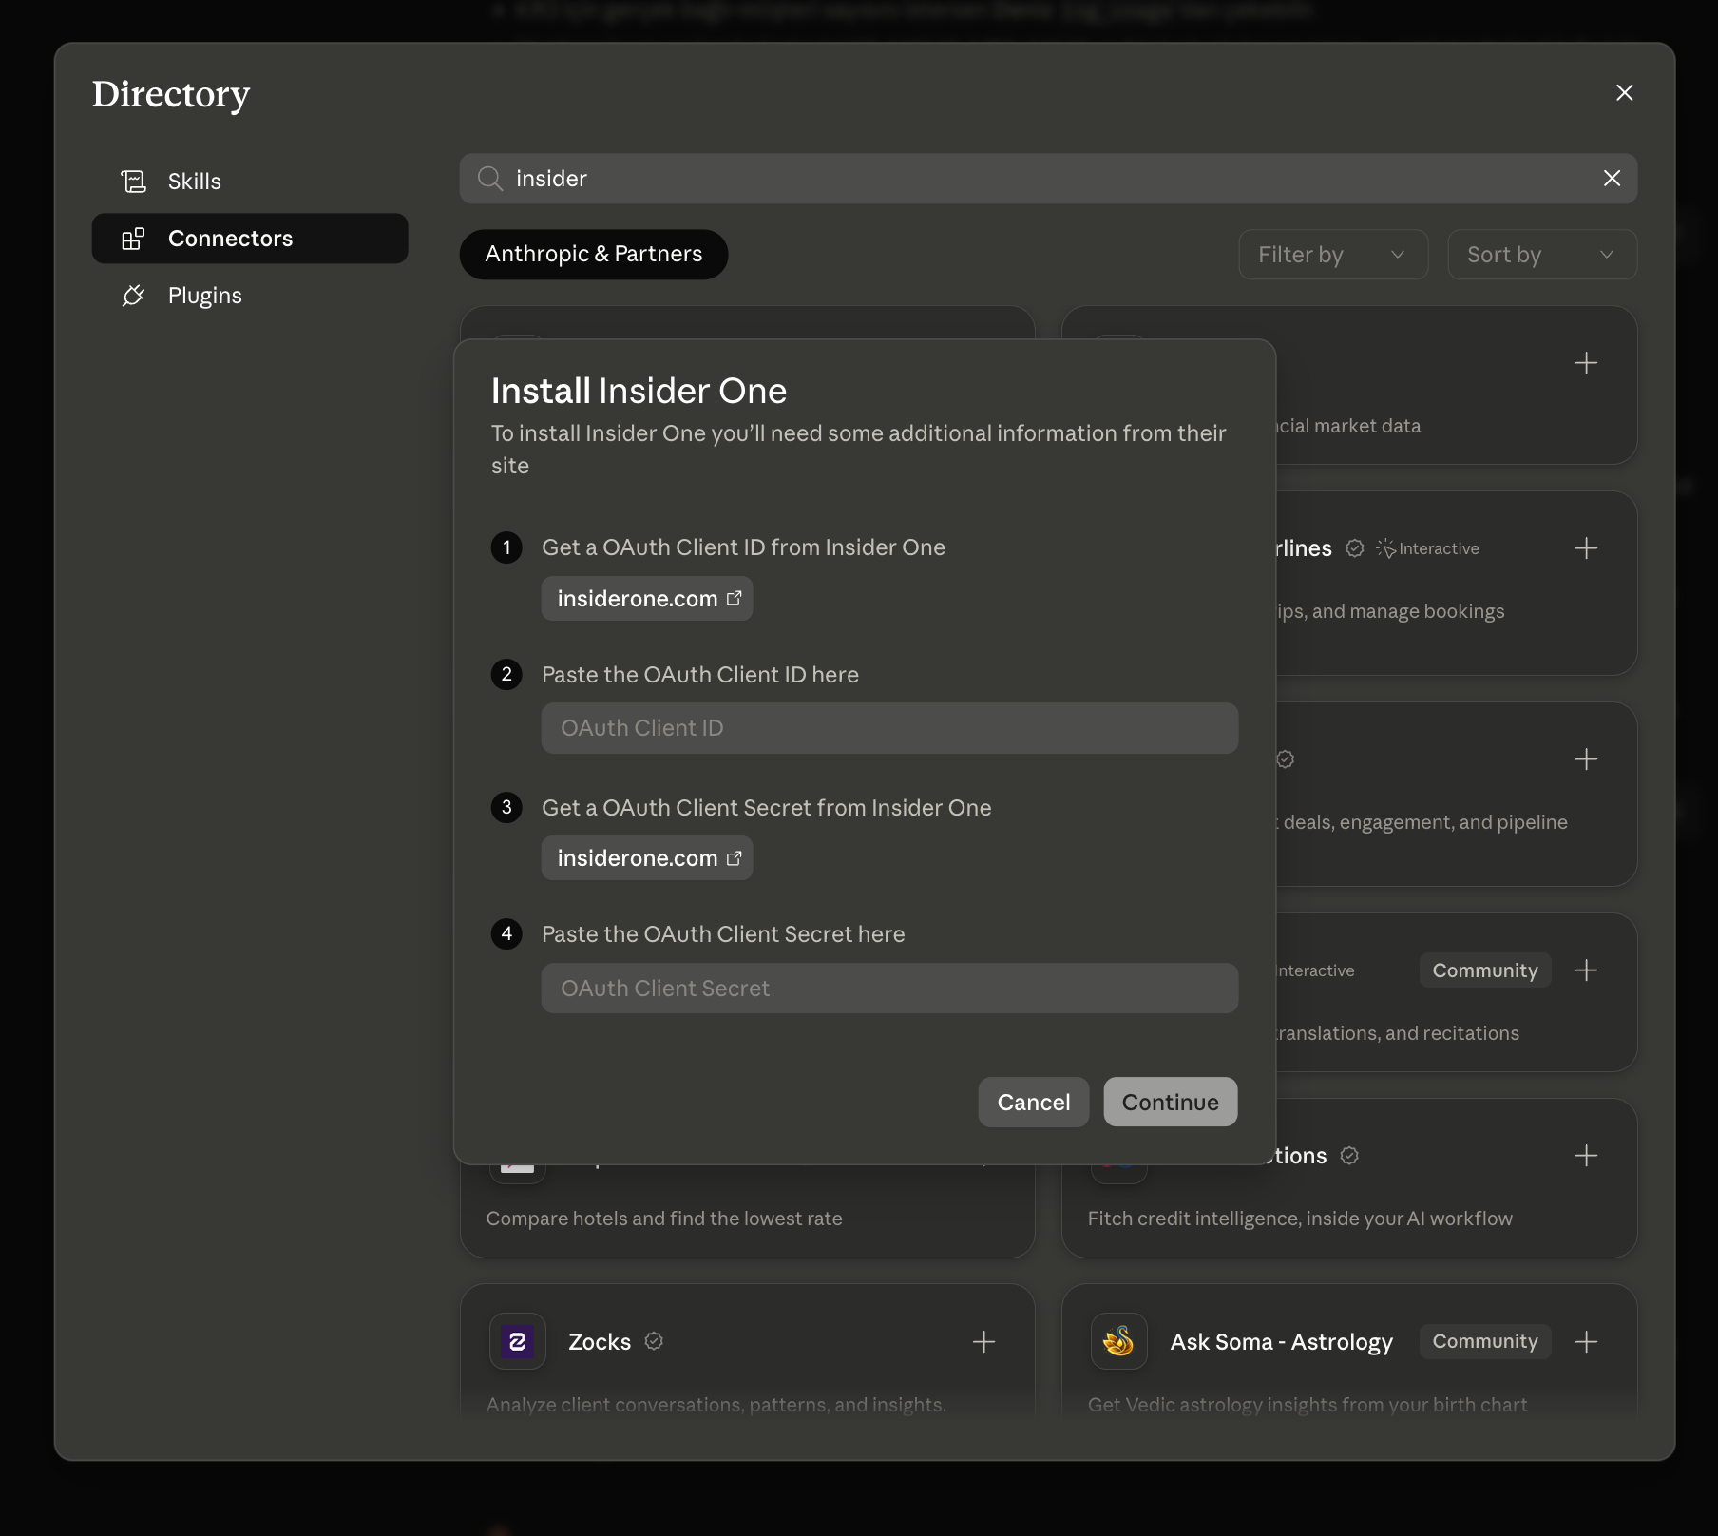Open the Ask Soma - Astrology title

(1282, 1342)
